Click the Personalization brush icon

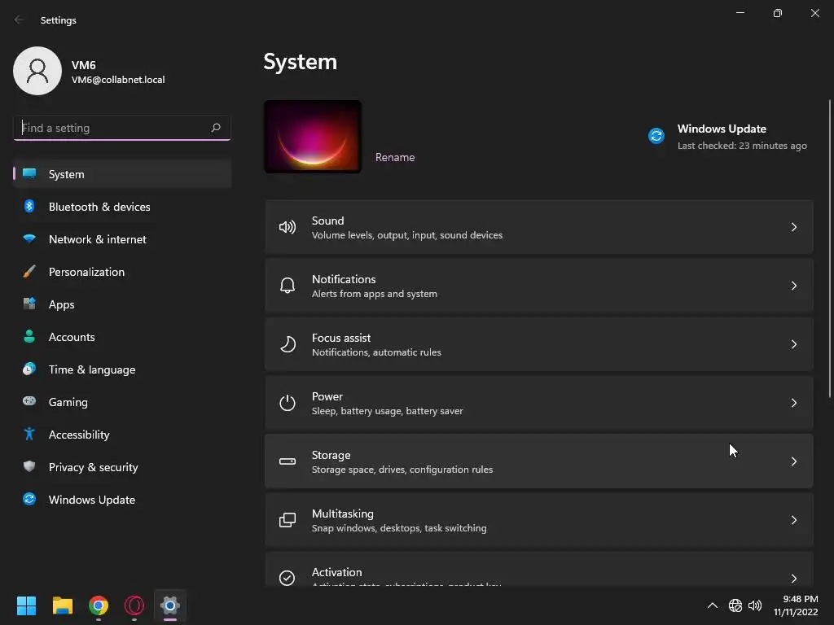point(29,272)
